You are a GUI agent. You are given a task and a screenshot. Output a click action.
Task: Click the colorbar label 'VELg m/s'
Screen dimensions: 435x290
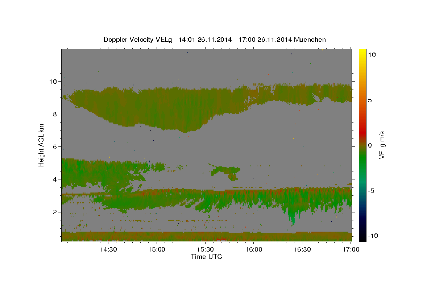point(382,145)
